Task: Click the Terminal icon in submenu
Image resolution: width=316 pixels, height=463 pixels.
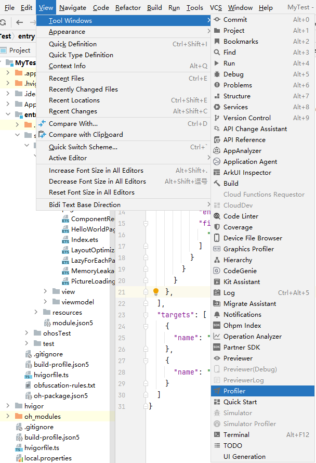Action: tap(217, 434)
